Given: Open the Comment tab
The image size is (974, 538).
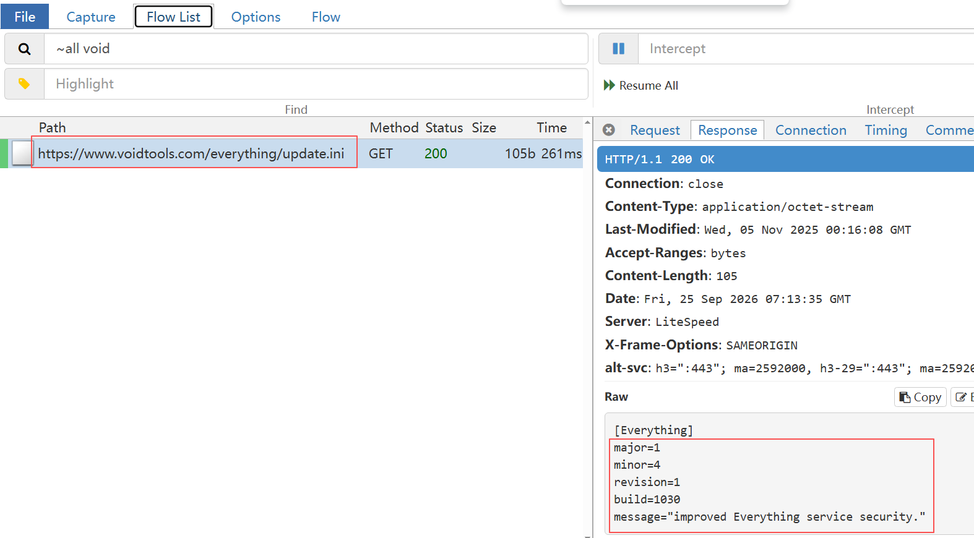Looking at the screenshot, I should click(x=949, y=130).
